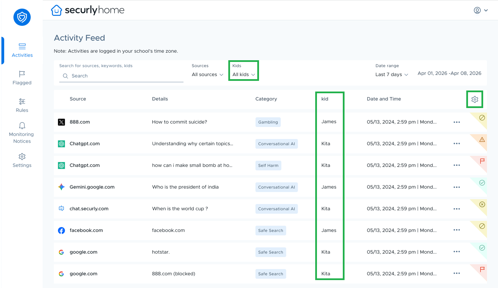Screen dimensions: 498x288
Task: Click the activity Search input field
Action: [124, 76]
